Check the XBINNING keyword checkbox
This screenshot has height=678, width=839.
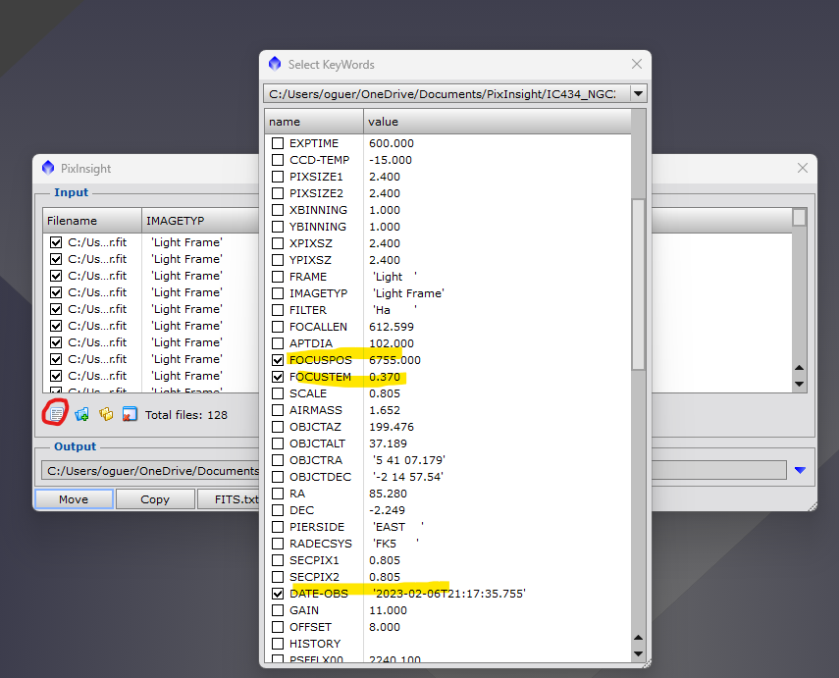point(278,210)
